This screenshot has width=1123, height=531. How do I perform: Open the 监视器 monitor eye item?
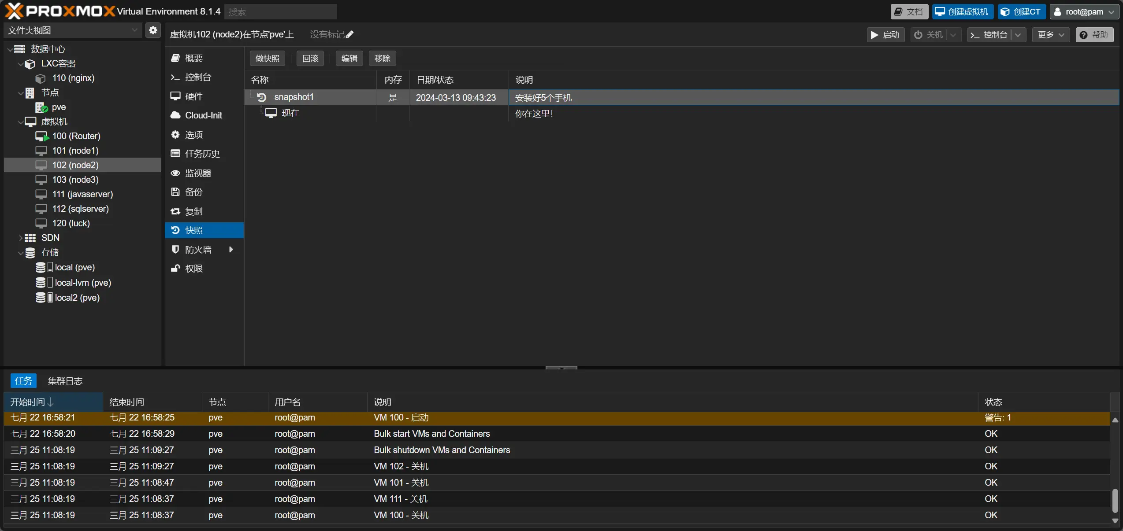click(198, 173)
